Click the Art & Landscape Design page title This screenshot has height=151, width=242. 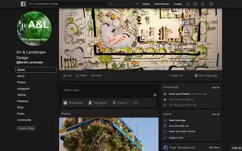pyautogui.click(x=31, y=55)
